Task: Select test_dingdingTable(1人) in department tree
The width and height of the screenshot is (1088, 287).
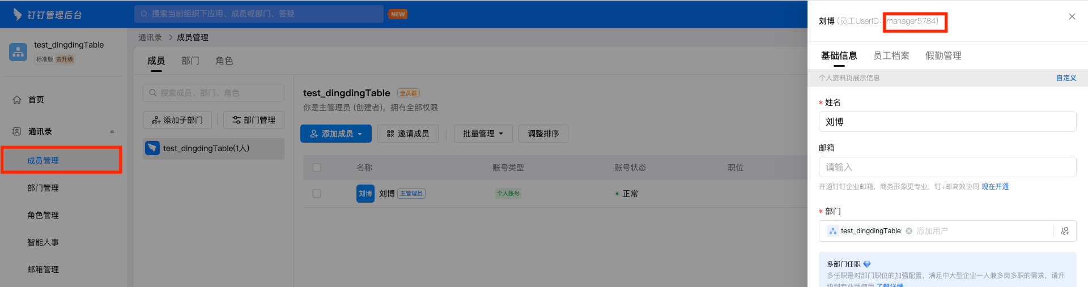Action: click(214, 148)
